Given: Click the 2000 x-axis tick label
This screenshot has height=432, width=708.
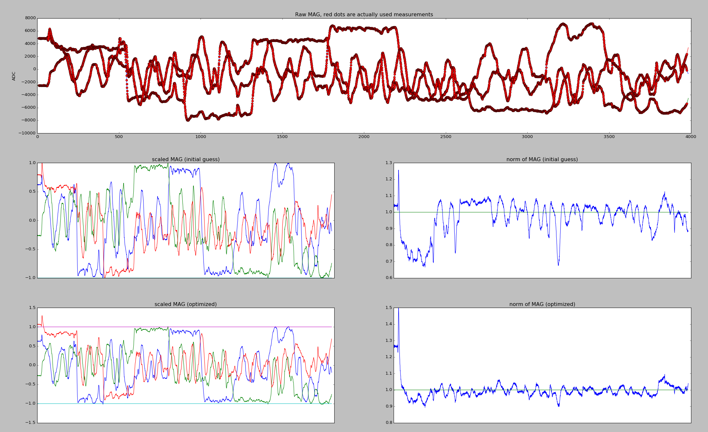Looking at the screenshot, I should coord(364,137).
